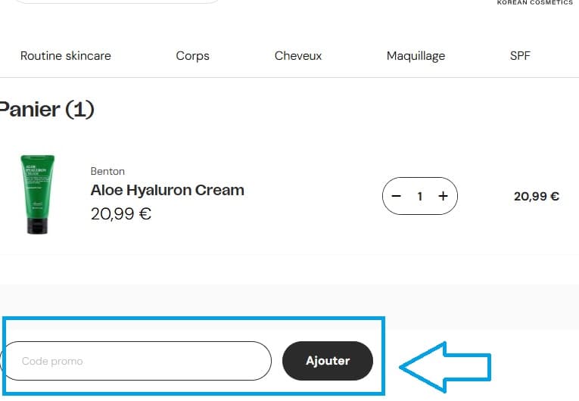579x401 pixels.
Task: Click the blue arrow pointing at promo section
Action: point(445,366)
